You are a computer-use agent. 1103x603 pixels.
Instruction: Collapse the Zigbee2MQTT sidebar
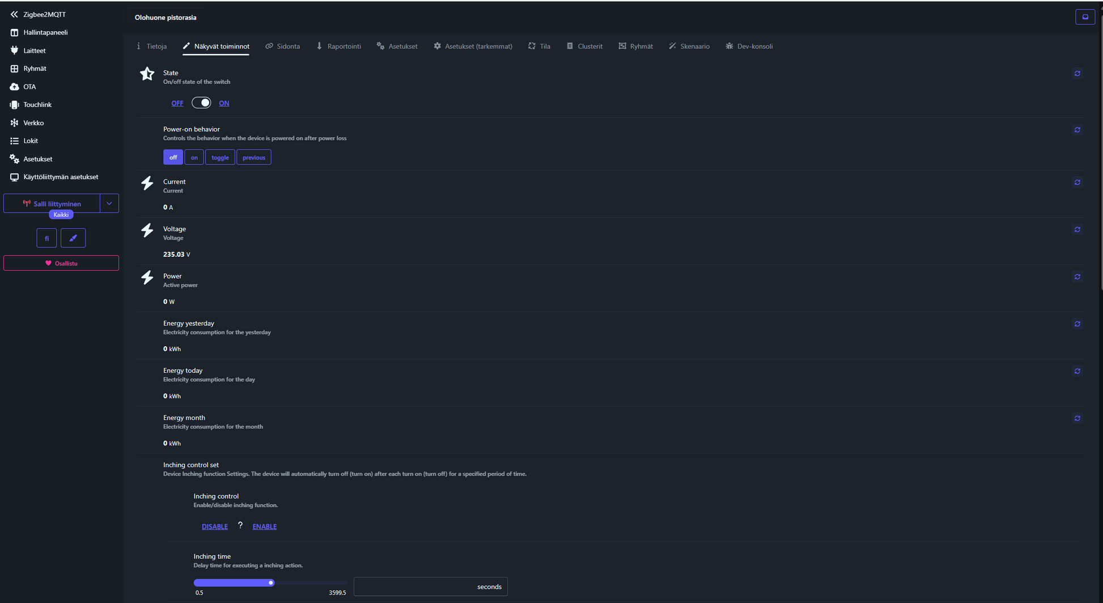(x=14, y=14)
